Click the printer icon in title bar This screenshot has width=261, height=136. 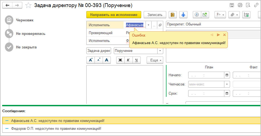[x=240, y=5]
